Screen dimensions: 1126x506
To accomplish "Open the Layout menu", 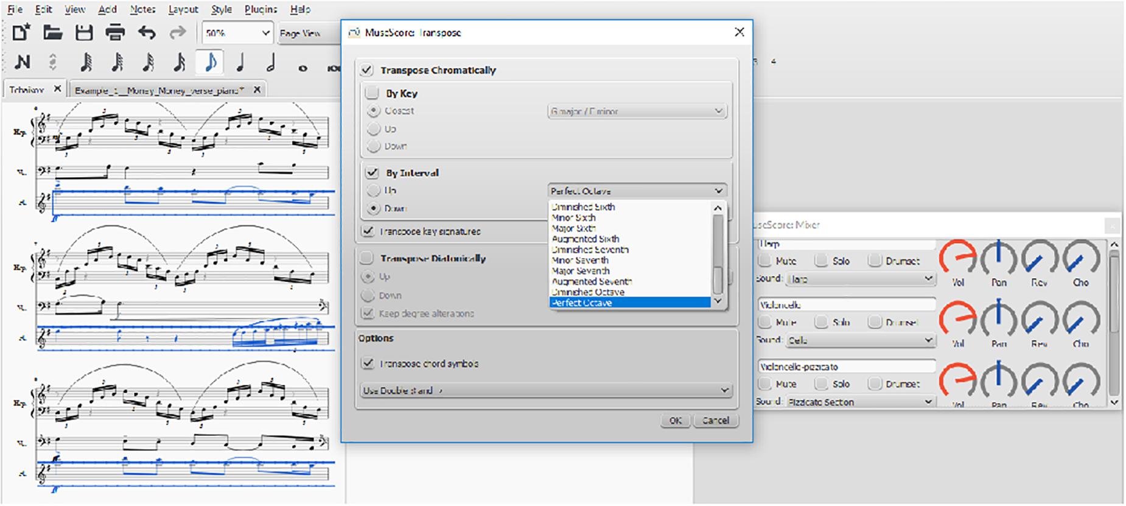I will (x=183, y=9).
